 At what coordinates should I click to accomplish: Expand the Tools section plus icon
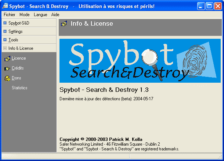[x=5, y=40]
